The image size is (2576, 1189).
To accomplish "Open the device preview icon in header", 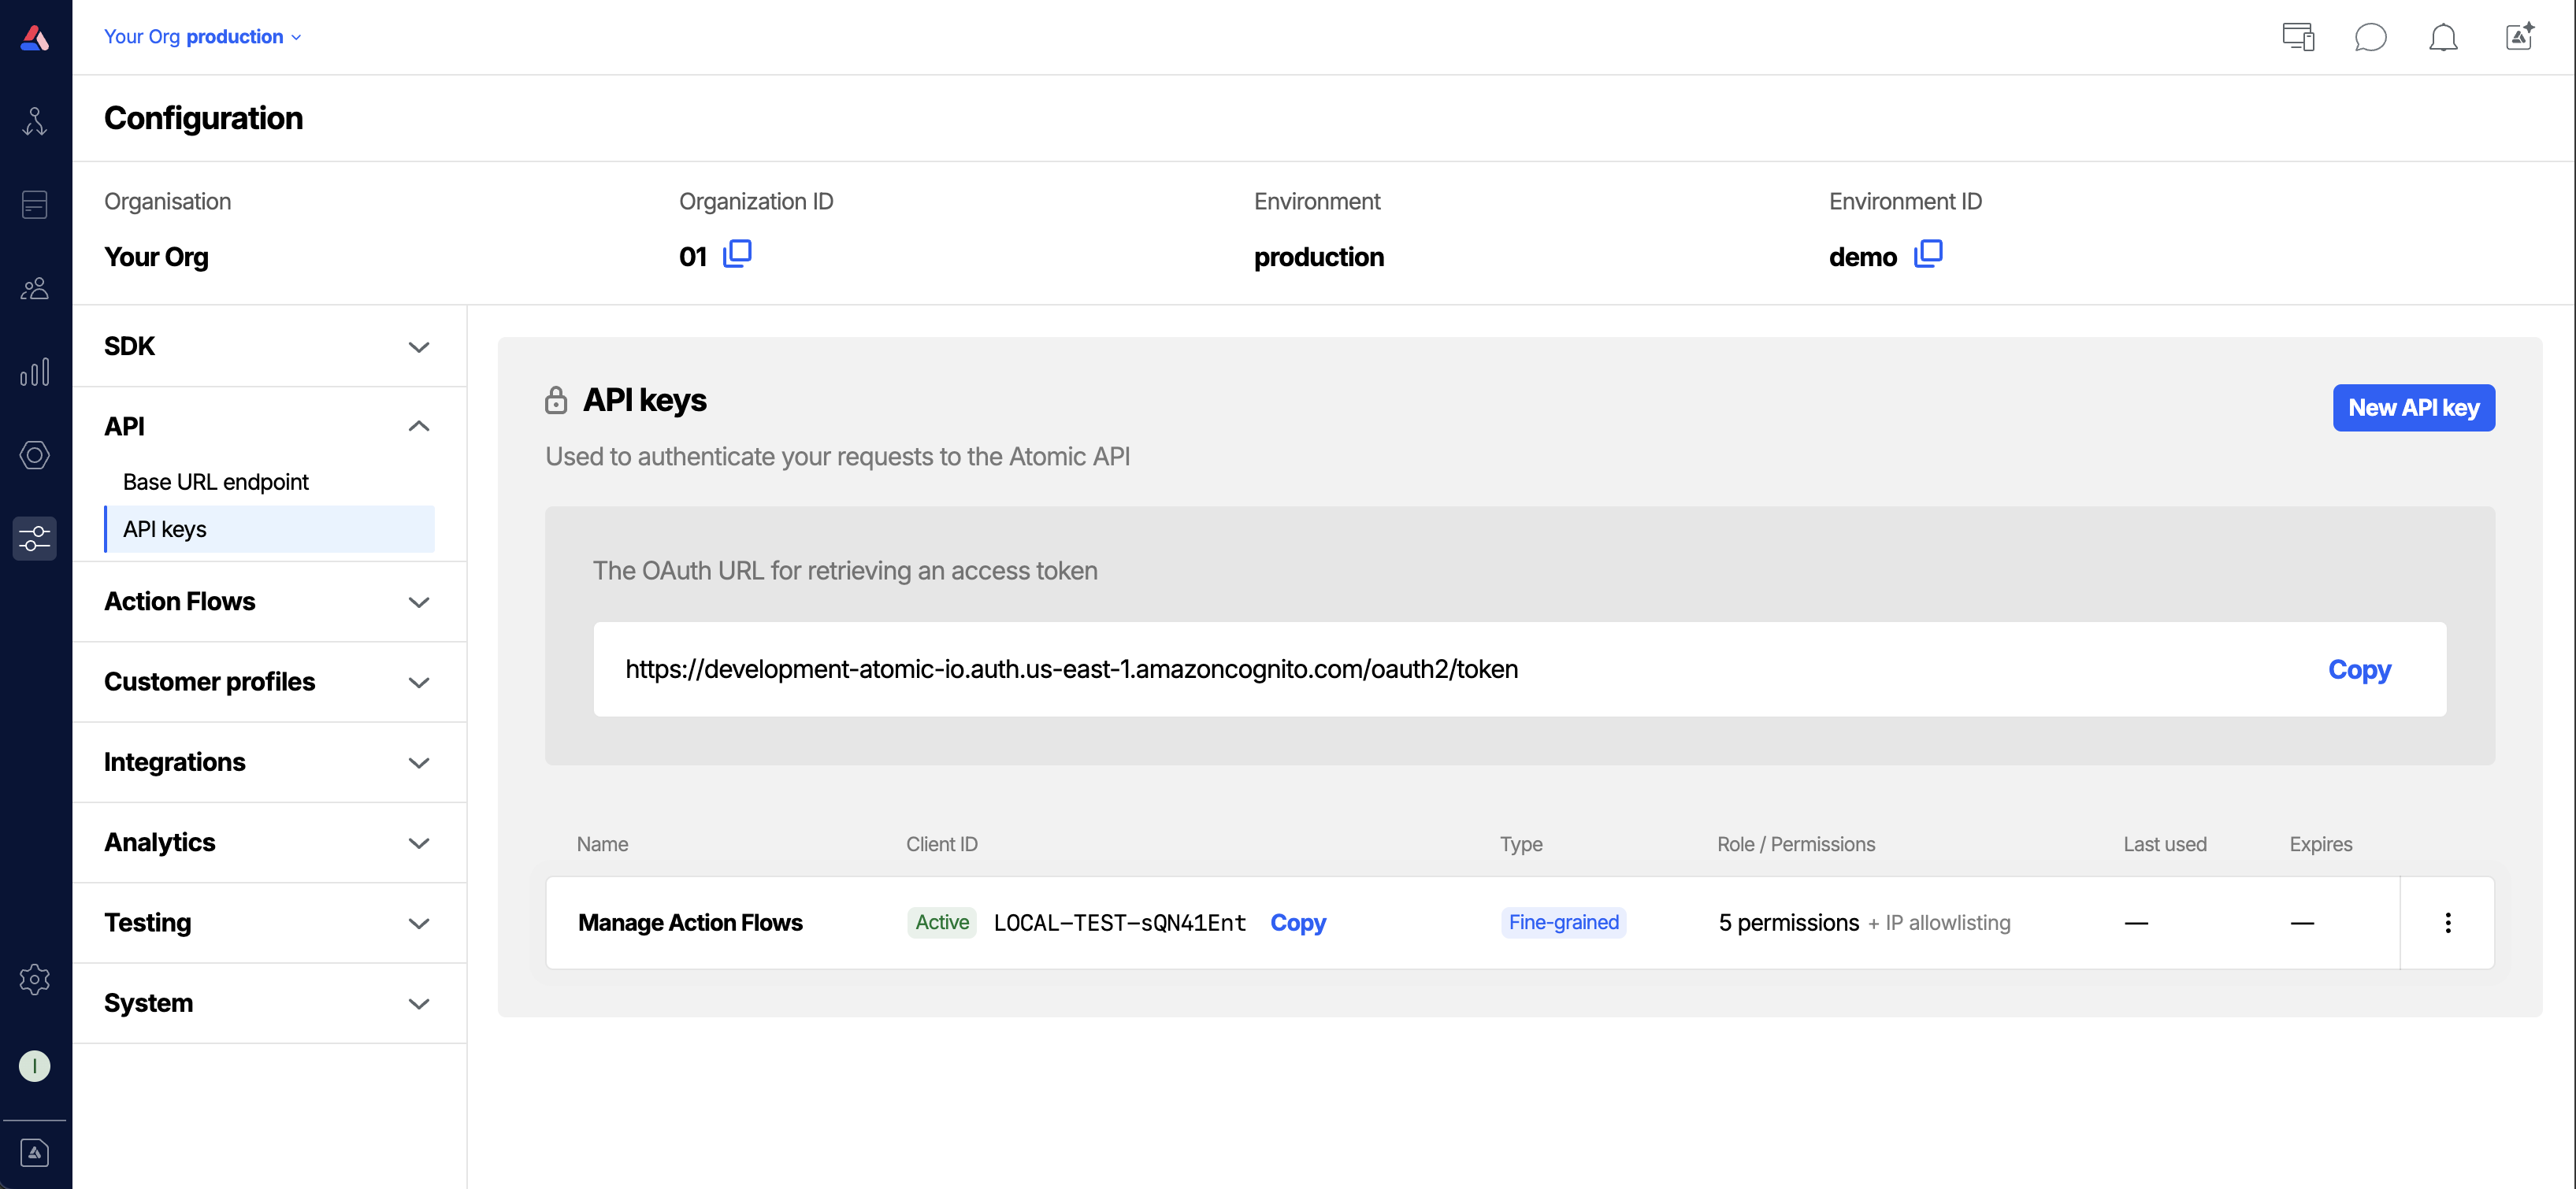I will point(2298,37).
